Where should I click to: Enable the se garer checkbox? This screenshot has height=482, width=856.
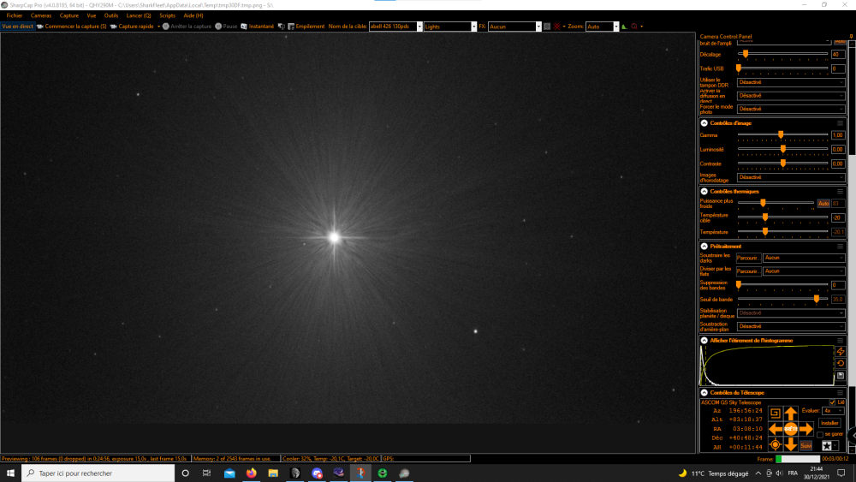[820, 435]
